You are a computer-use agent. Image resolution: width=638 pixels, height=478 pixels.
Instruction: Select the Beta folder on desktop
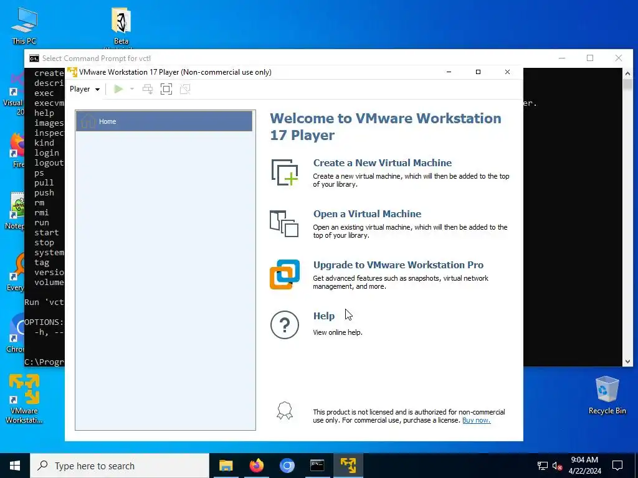pyautogui.click(x=121, y=27)
